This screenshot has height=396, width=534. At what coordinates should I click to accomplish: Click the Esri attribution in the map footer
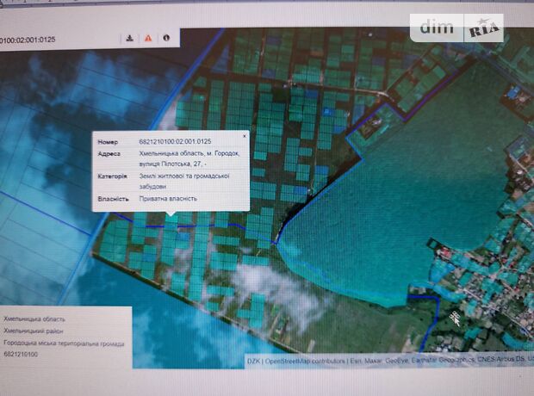[353, 362]
